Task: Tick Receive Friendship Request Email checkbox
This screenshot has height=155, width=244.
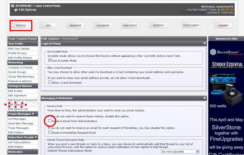Action: [50, 132]
